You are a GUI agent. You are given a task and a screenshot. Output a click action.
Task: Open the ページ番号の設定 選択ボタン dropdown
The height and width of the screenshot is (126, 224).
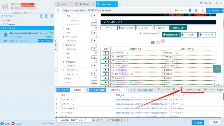coord(117,90)
